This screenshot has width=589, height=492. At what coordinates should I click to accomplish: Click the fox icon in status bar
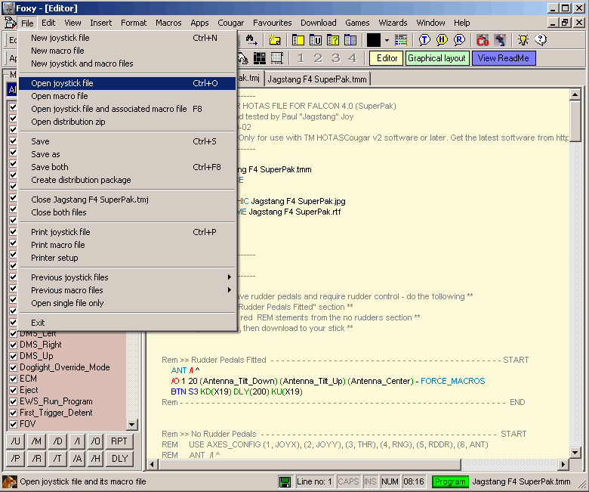tap(9, 481)
